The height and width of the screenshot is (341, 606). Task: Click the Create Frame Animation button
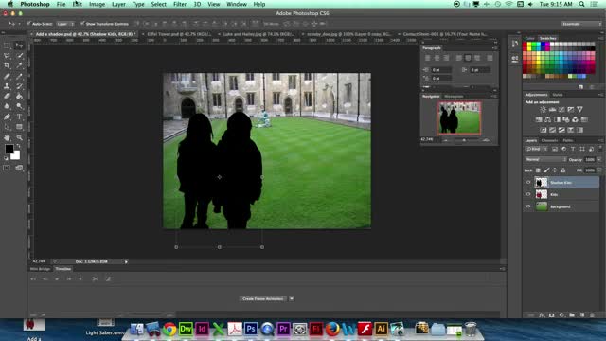[x=263, y=298]
